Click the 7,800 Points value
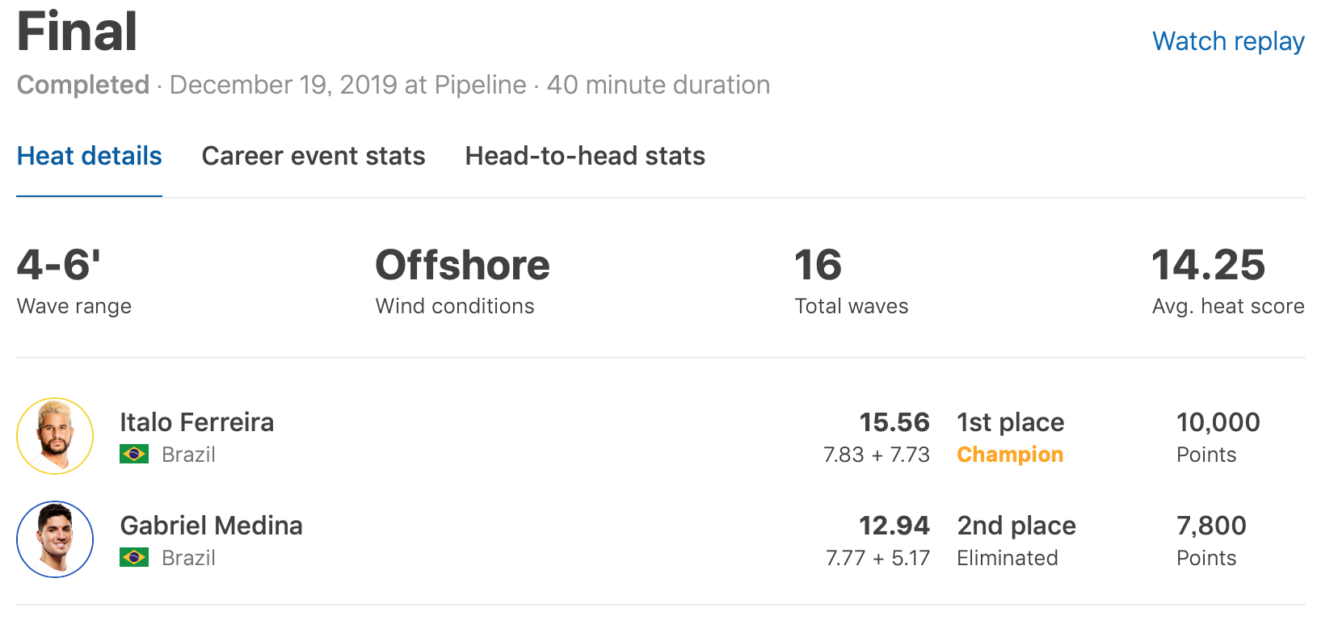This screenshot has width=1317, height=633. (x=1211, y=526)
